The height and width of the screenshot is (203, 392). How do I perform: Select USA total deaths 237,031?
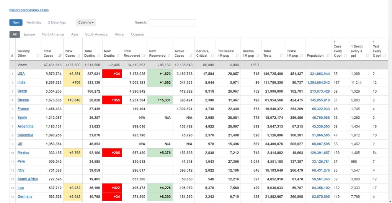[92, 74]
